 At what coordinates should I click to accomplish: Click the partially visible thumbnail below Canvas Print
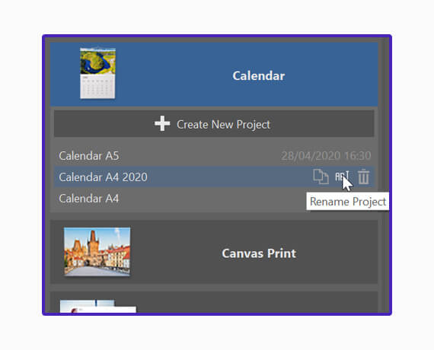[x=98, y=307]
